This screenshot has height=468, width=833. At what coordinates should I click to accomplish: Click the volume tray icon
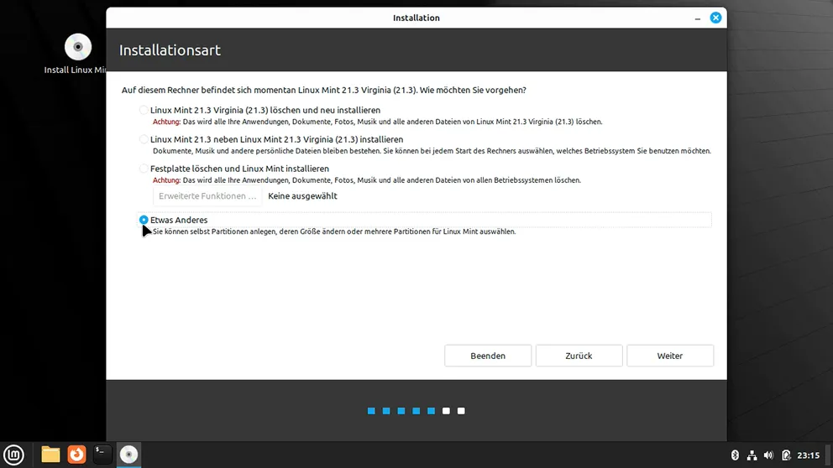(x=768, y=455)
